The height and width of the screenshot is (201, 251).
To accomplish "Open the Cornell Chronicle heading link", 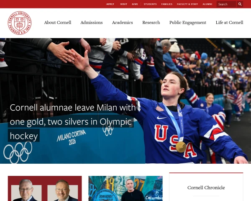I will tap(206, 188).
